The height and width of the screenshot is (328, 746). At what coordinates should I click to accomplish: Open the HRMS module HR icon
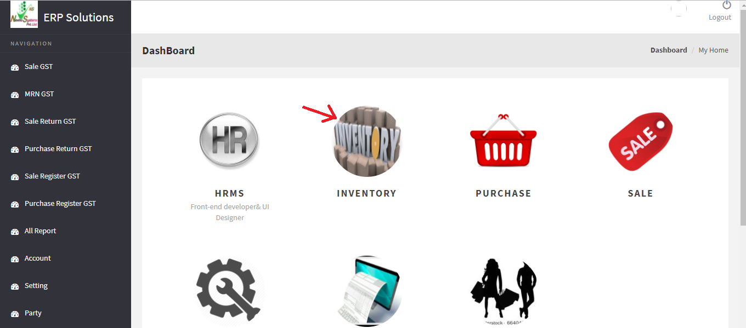229,141
